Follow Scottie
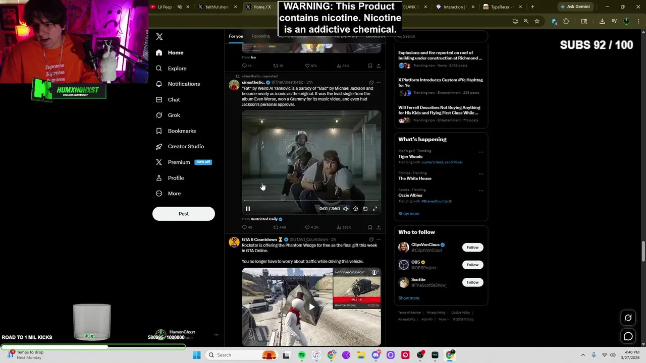Screen dimensions: 646x363 472,282
